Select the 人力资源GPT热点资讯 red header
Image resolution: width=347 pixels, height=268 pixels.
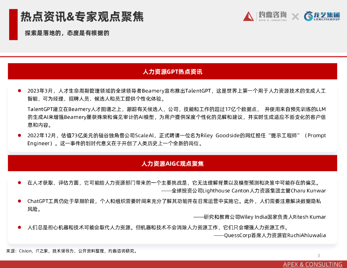click(172, 71)
